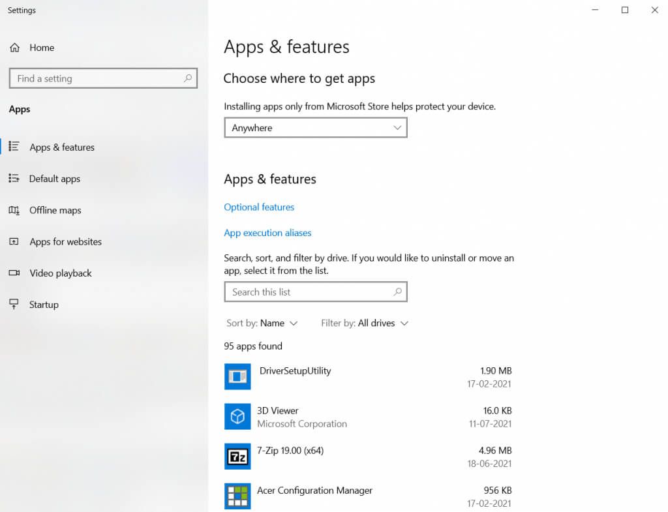Click the magnifier icon in Find a setting
The height and width of the screenshot is (512, 668).
(188, 78)
